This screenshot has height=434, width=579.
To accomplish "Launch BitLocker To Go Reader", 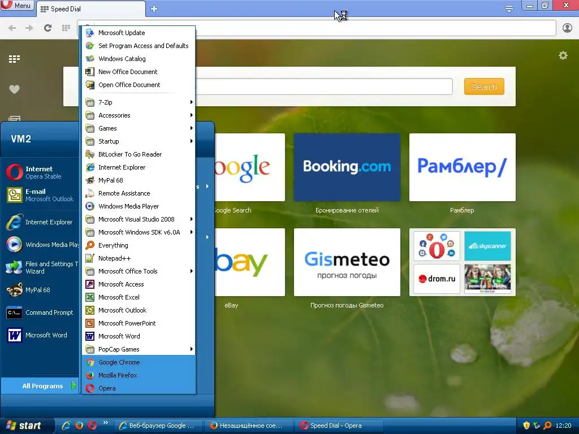I will (x=139, y=154).
